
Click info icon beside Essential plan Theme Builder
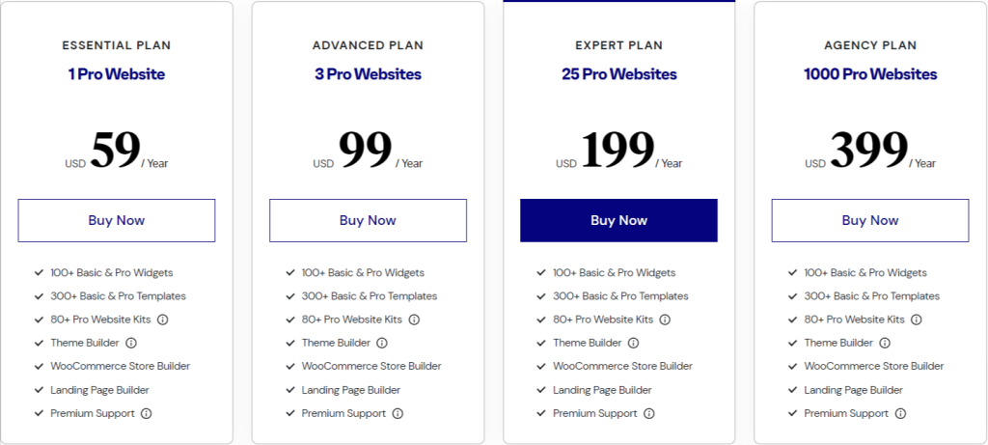(x=131, y=343)
